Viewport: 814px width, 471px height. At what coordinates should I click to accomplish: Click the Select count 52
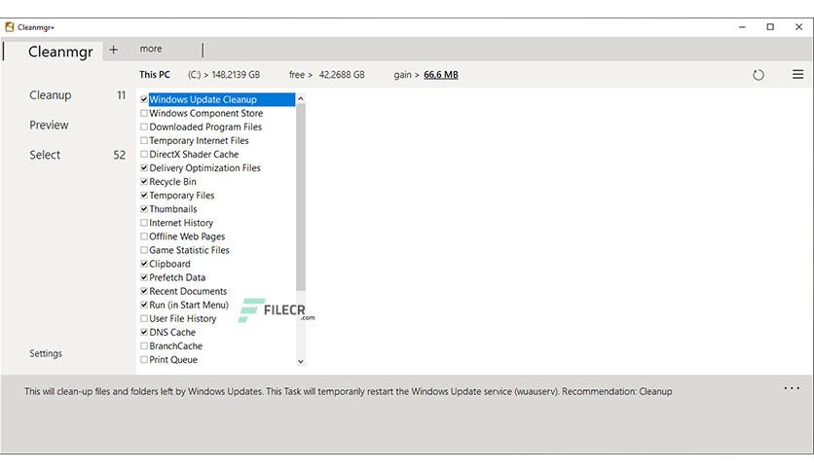click(x=120, y=155)
